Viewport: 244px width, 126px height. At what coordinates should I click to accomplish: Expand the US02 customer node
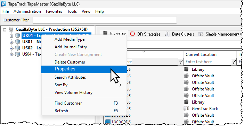11,48
